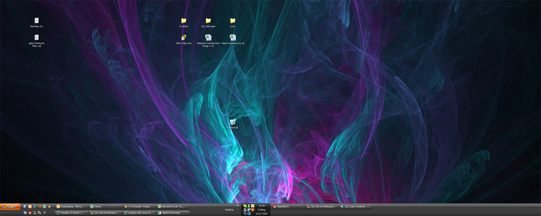The width and height of the screenshot is (541, 216).
Task: Launch Outlook from the Quick Launch icons
Action: tap(30, 206)
